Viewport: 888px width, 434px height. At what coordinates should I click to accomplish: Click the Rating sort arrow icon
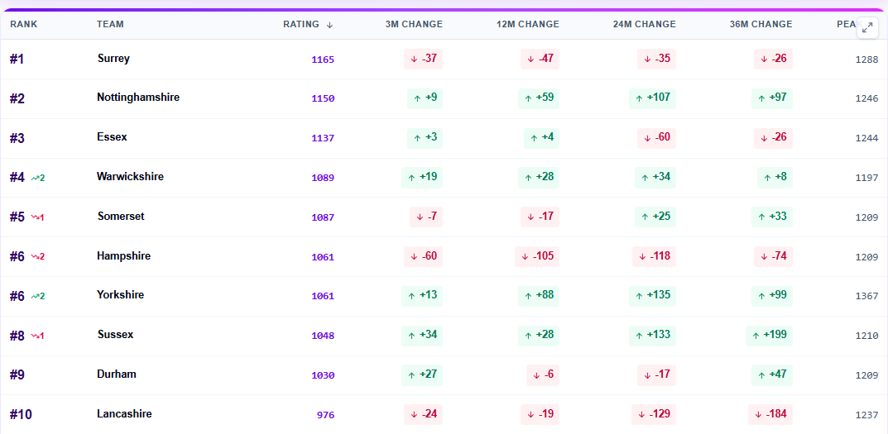tap(329, 25)
